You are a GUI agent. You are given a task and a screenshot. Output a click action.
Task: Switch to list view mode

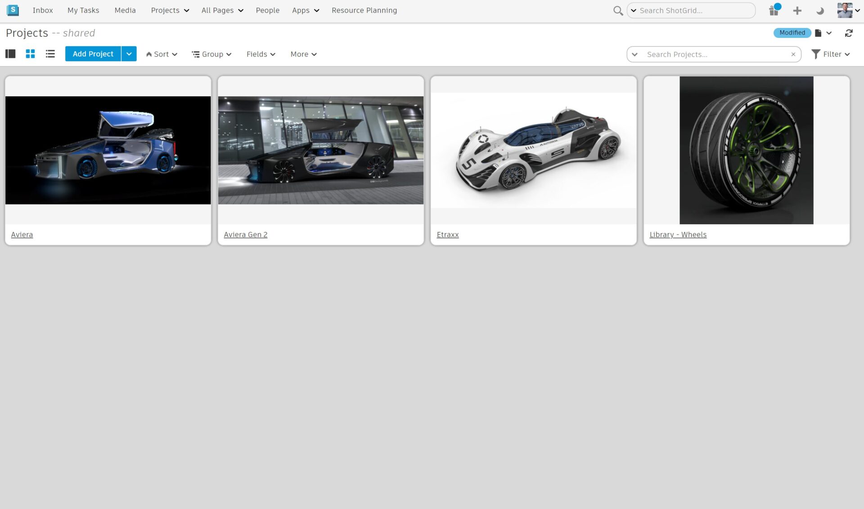[50, 54]
